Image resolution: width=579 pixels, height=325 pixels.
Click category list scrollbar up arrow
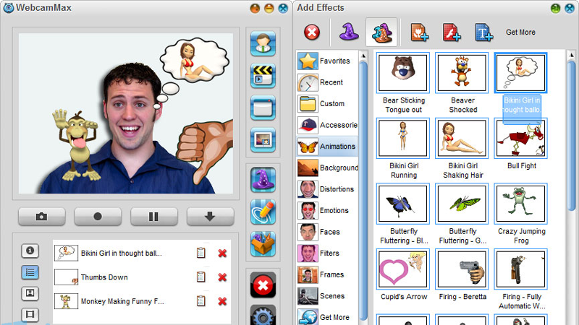click(363, 56)
